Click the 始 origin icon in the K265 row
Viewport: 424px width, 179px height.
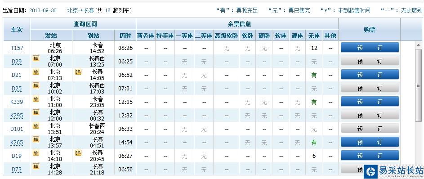[36, 139]
